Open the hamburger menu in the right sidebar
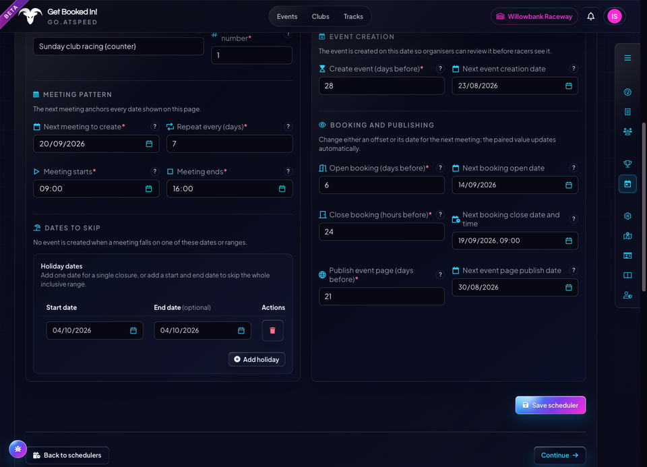The height and width of the screenshot is (467, 647). point(627,58)
